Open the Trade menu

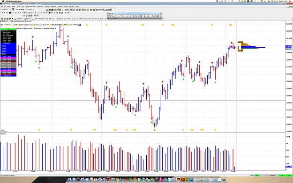(x=66, y=7)
